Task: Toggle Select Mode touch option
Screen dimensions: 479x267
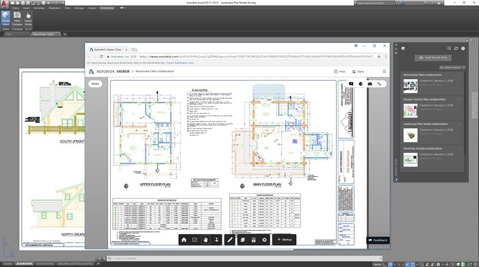Action: [28, 19]
